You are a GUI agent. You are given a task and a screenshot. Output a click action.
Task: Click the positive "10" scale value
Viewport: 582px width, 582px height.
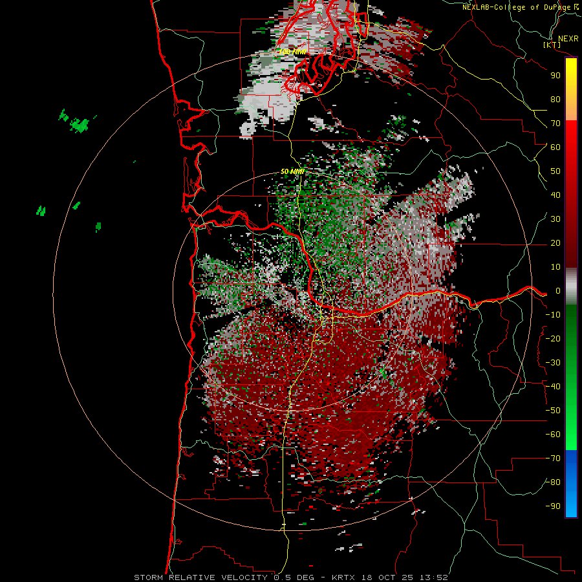coord(555,267)
